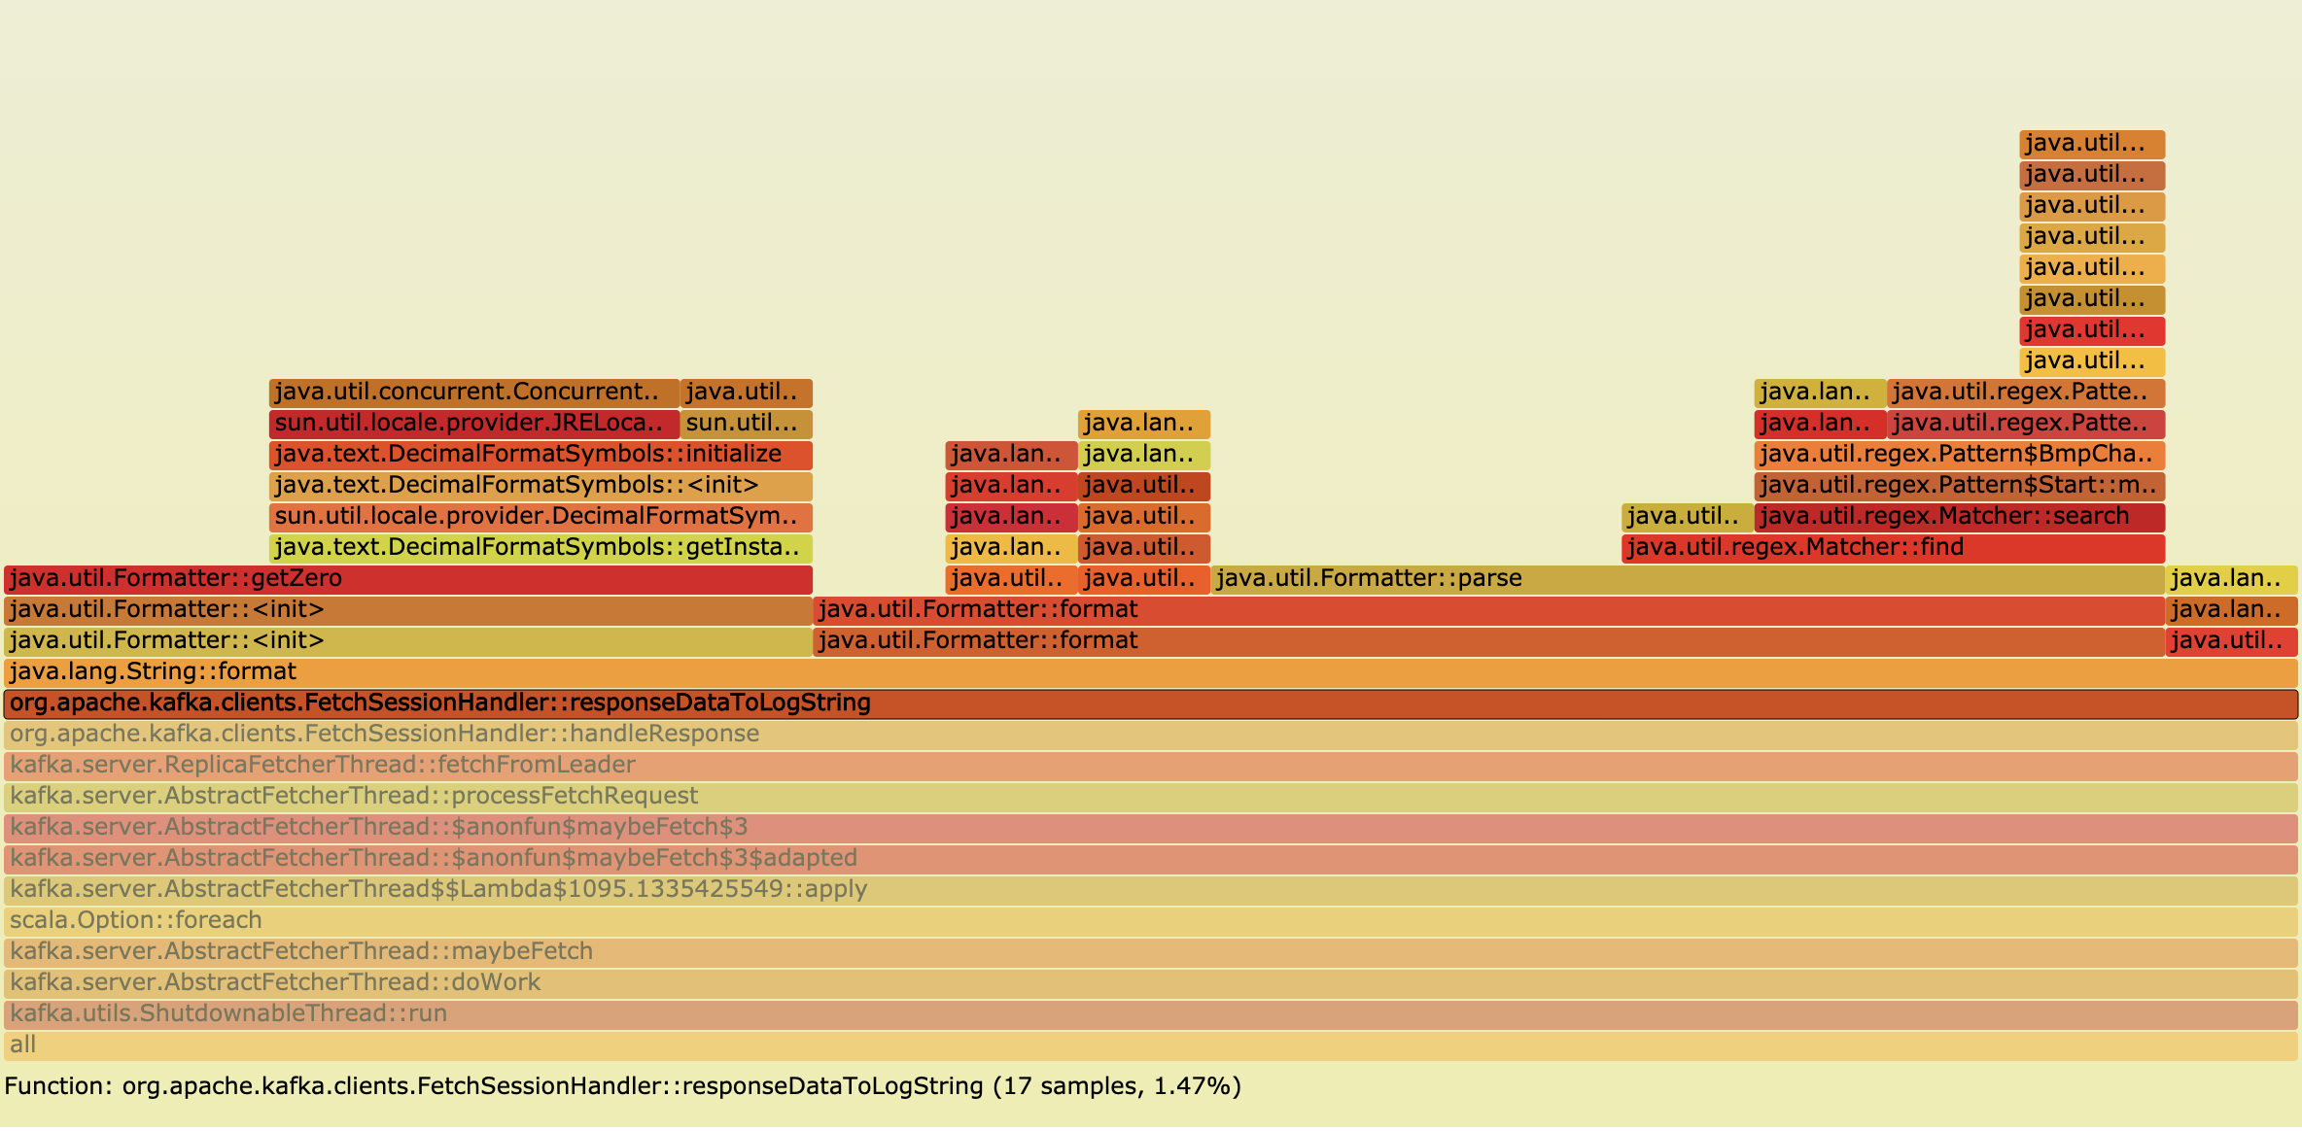This screenshot has width=2302, height=1131.
Task: Click the java.lang.String::format frame
Action: pos(1151,672)
